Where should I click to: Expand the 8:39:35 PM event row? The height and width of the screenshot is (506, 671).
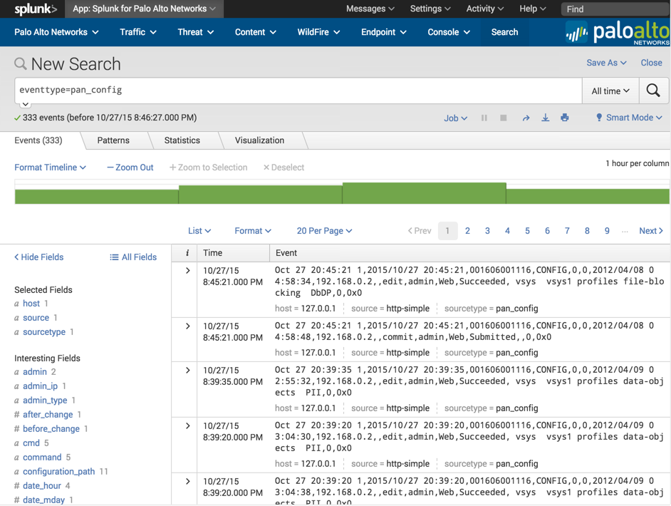(x=187, y=371)
